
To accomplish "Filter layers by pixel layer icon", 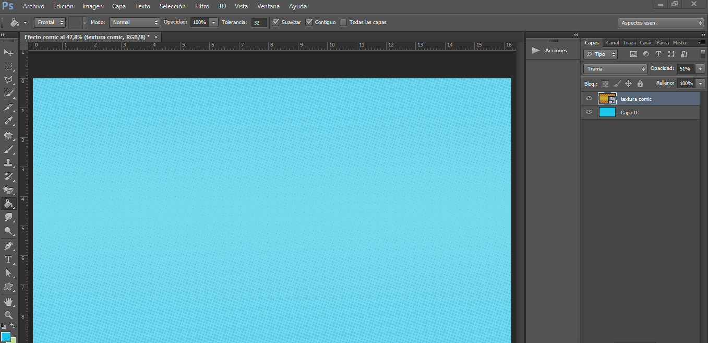I will (x=633, y=54).
